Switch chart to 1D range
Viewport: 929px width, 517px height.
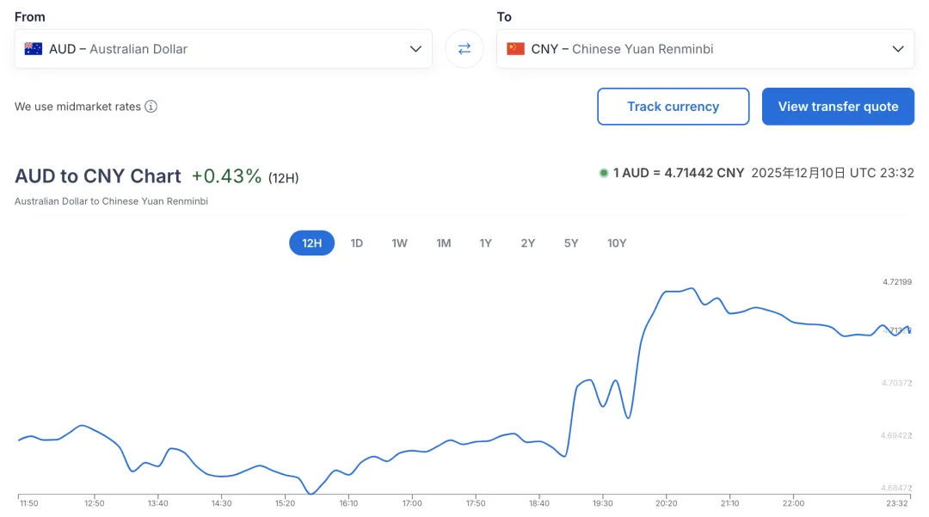356,243
